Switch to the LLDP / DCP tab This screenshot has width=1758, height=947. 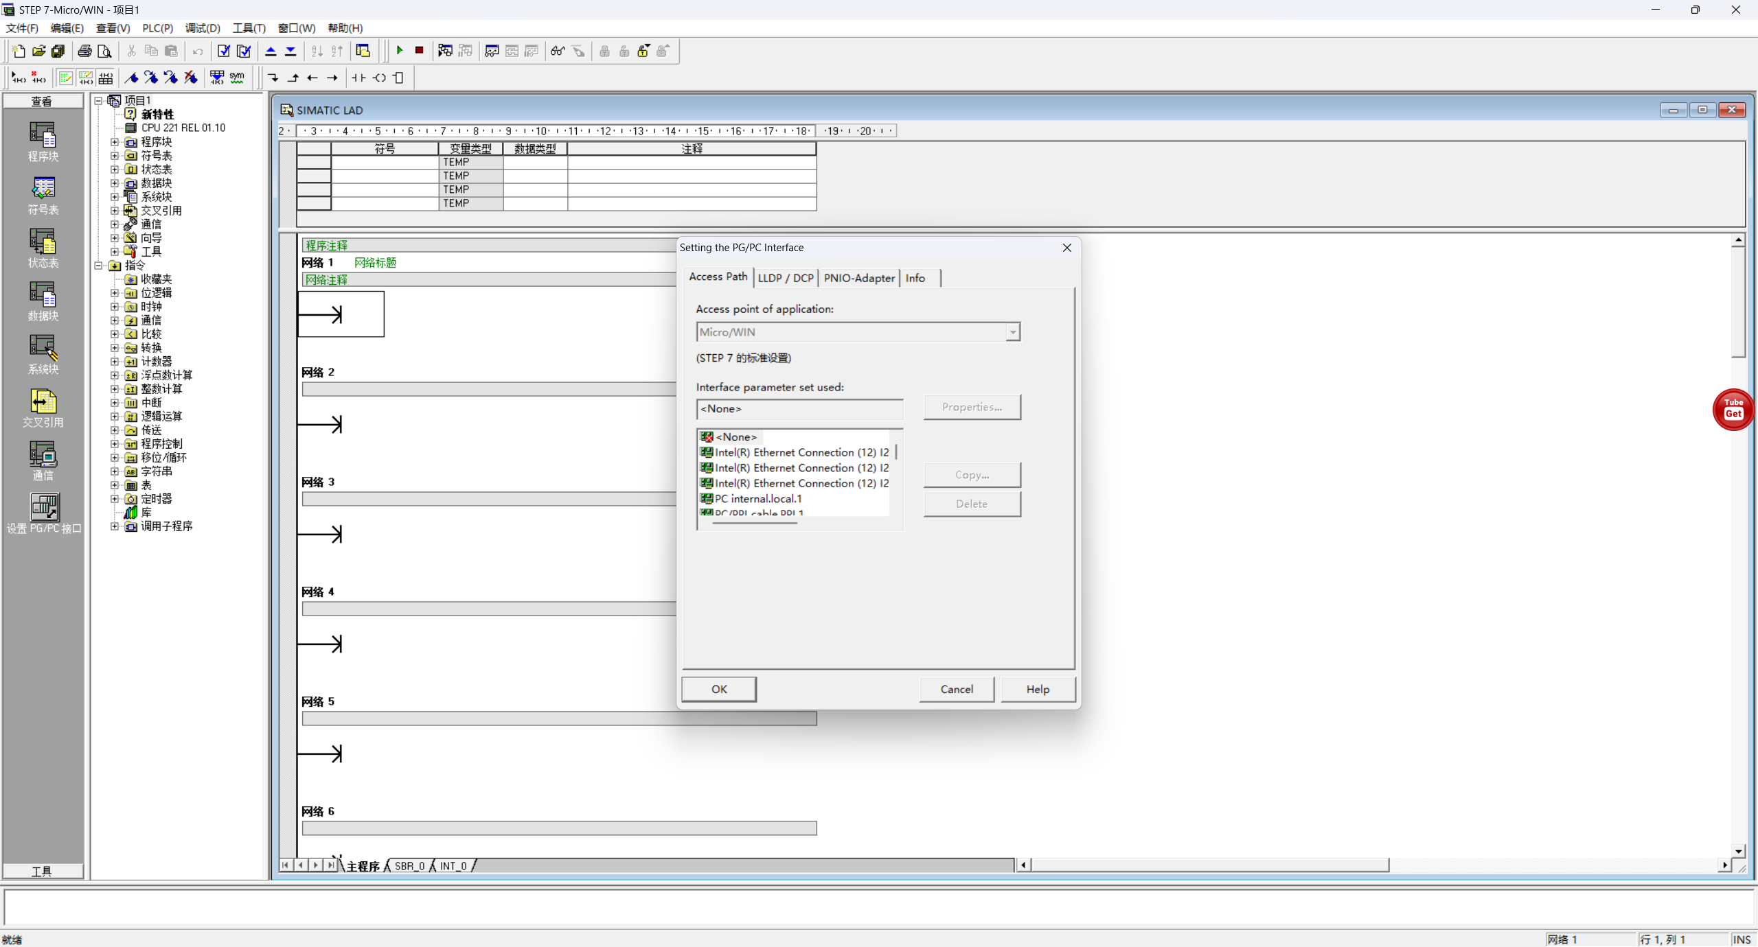[x=785, y=278]
